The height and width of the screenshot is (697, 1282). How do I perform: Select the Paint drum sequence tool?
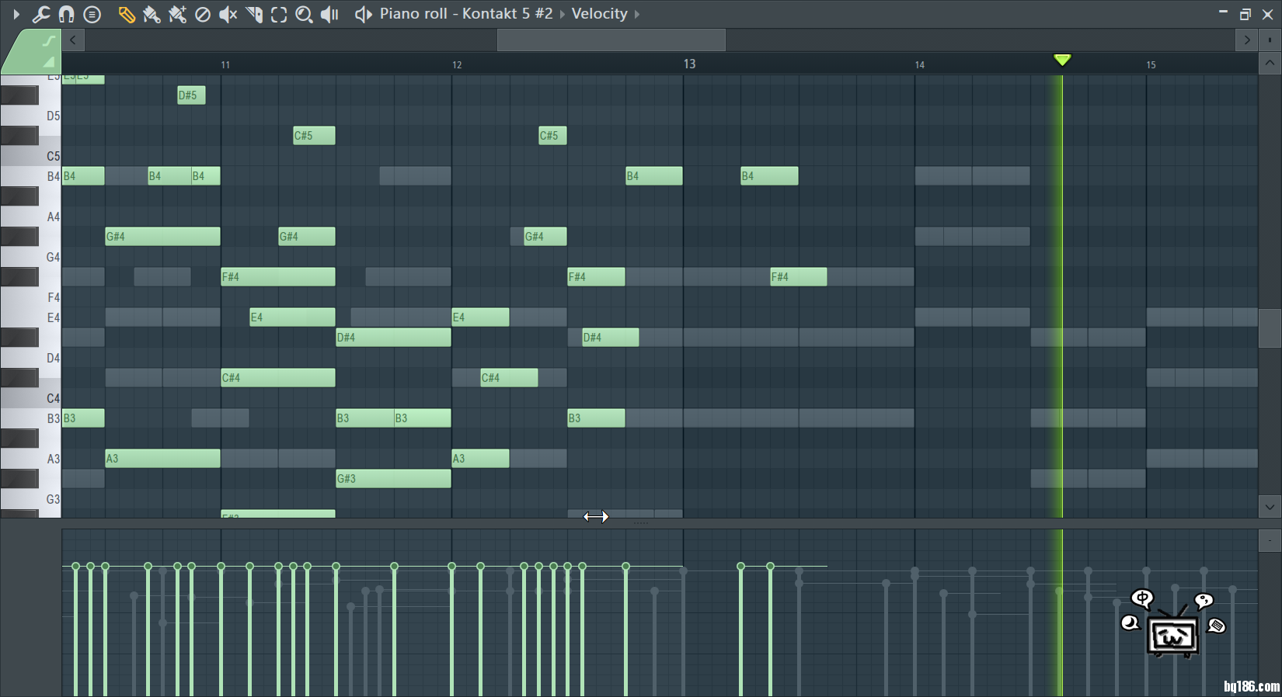177,14
